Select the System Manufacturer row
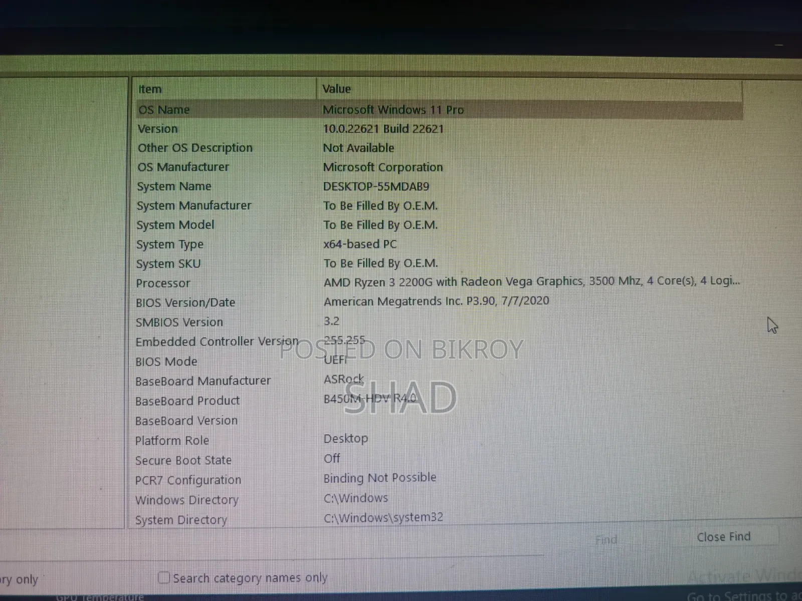This screenshot has width=802, height=601. [439, 205]
